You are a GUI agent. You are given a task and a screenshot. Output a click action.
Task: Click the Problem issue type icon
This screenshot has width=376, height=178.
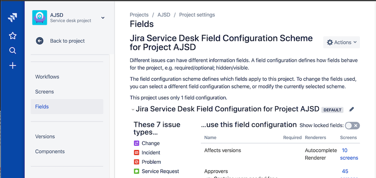click(x=137, y=162)
